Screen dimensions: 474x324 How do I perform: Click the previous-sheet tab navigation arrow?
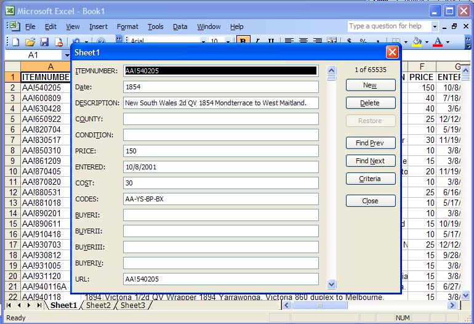pos(18,305)
